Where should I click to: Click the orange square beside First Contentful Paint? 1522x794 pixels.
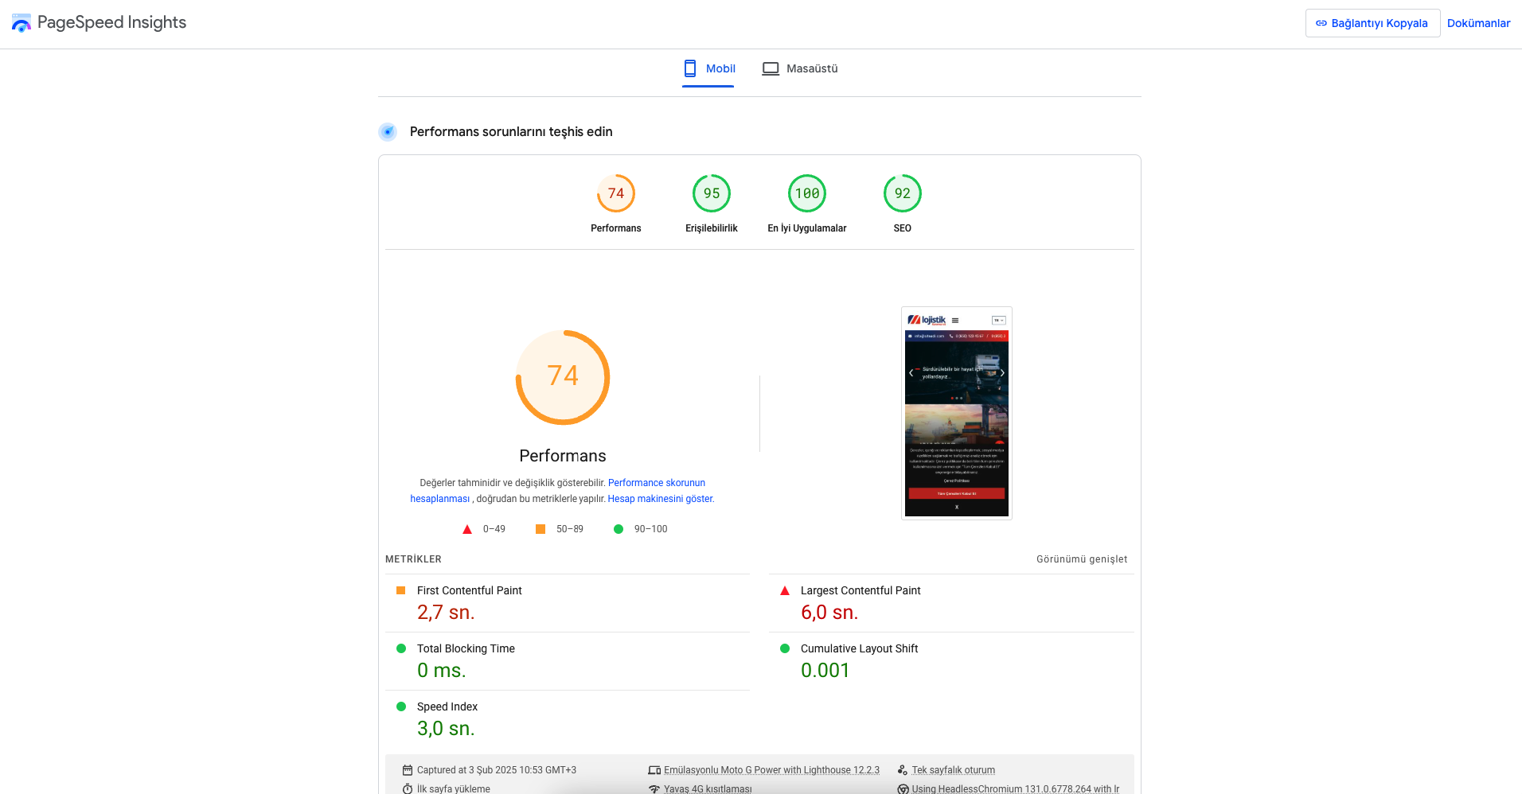(401, 590)
